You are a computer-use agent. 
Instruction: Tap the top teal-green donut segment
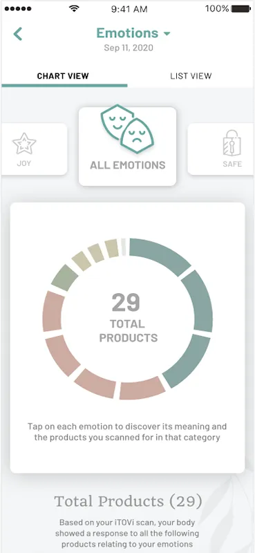tap(160, 254)
